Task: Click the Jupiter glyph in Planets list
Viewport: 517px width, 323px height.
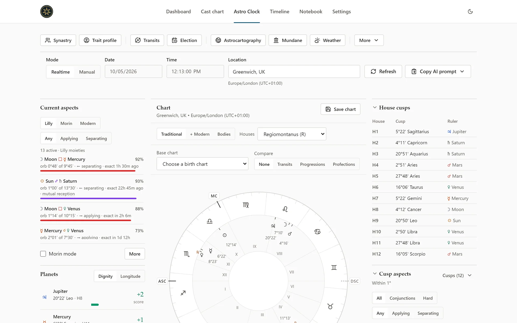Action: pyautogui.click(x=44, y=297)
